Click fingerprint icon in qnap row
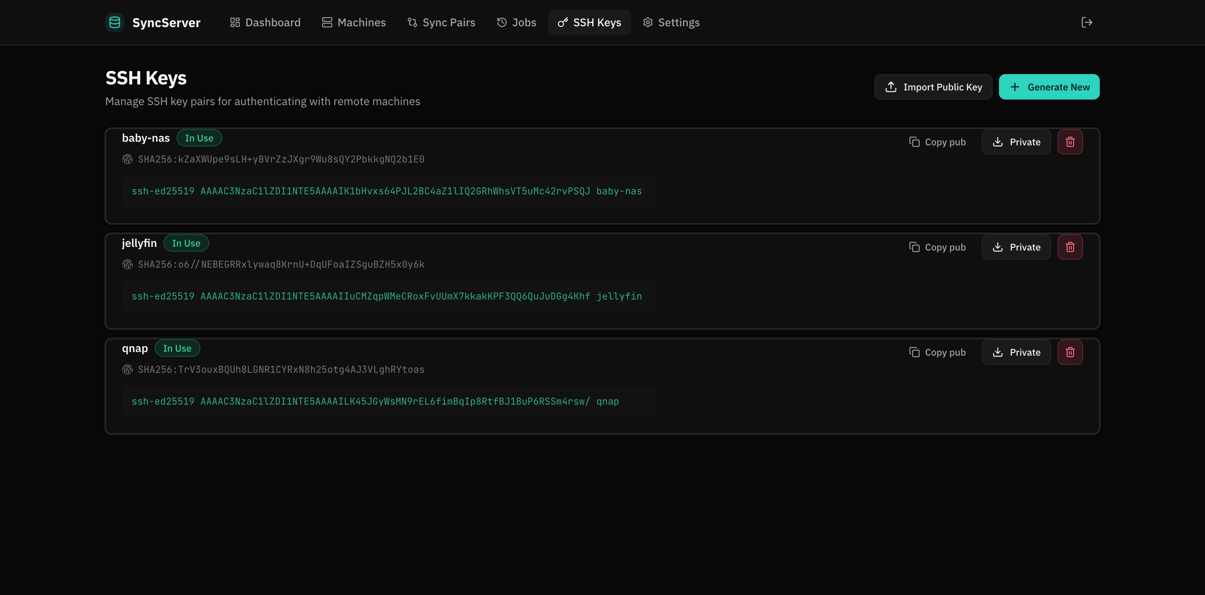This screenshot has width=1205, height=595. pos(127,370)
